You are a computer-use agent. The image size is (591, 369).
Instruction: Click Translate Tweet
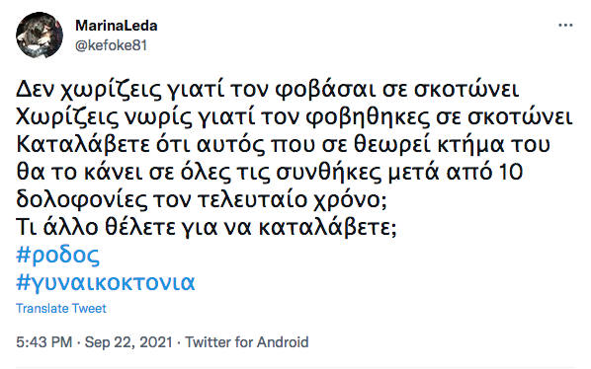[x=61, y=308]
